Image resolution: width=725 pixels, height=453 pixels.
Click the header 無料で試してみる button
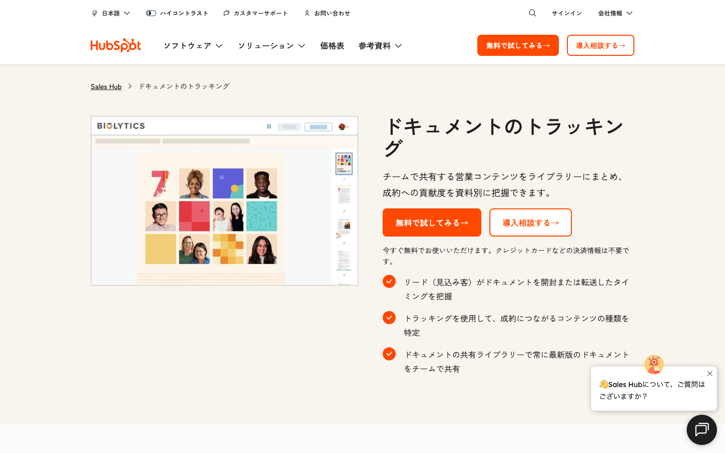(518, 45)
